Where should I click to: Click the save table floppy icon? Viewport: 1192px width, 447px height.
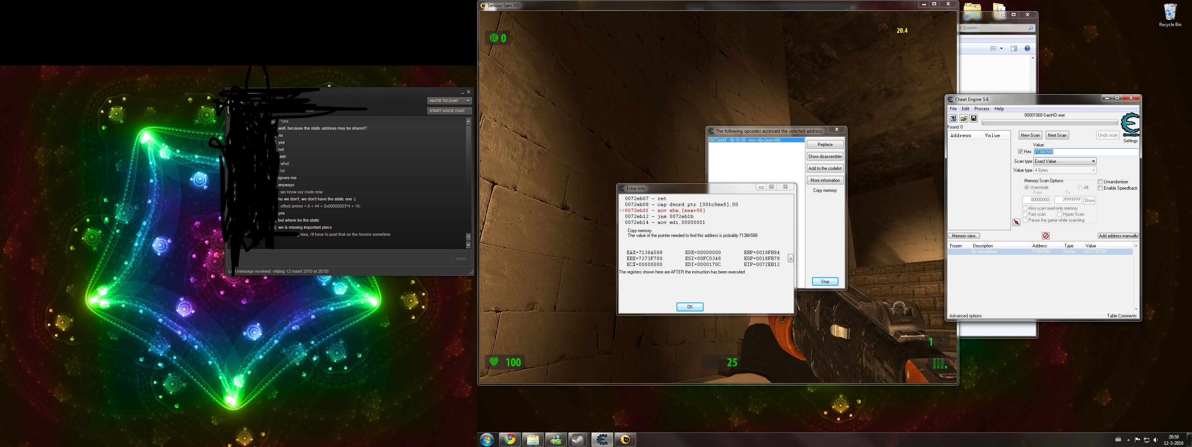(x=974, y=118)
